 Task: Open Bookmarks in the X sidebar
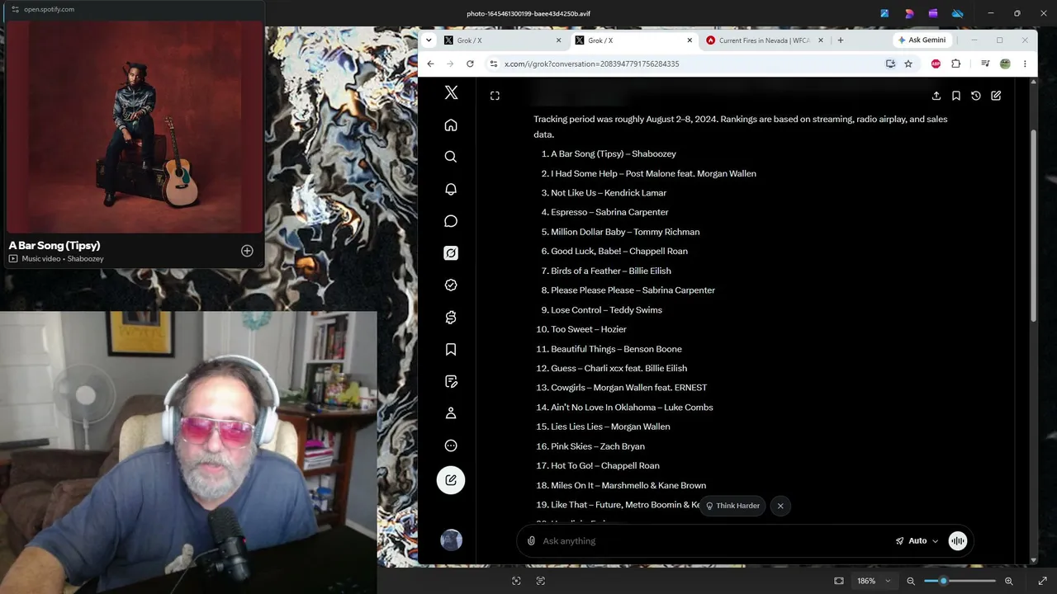pos(451,350)
